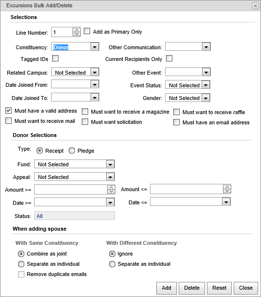Open the Event Status dropdown
261x297 pixels.
click(x=206, y=85)
